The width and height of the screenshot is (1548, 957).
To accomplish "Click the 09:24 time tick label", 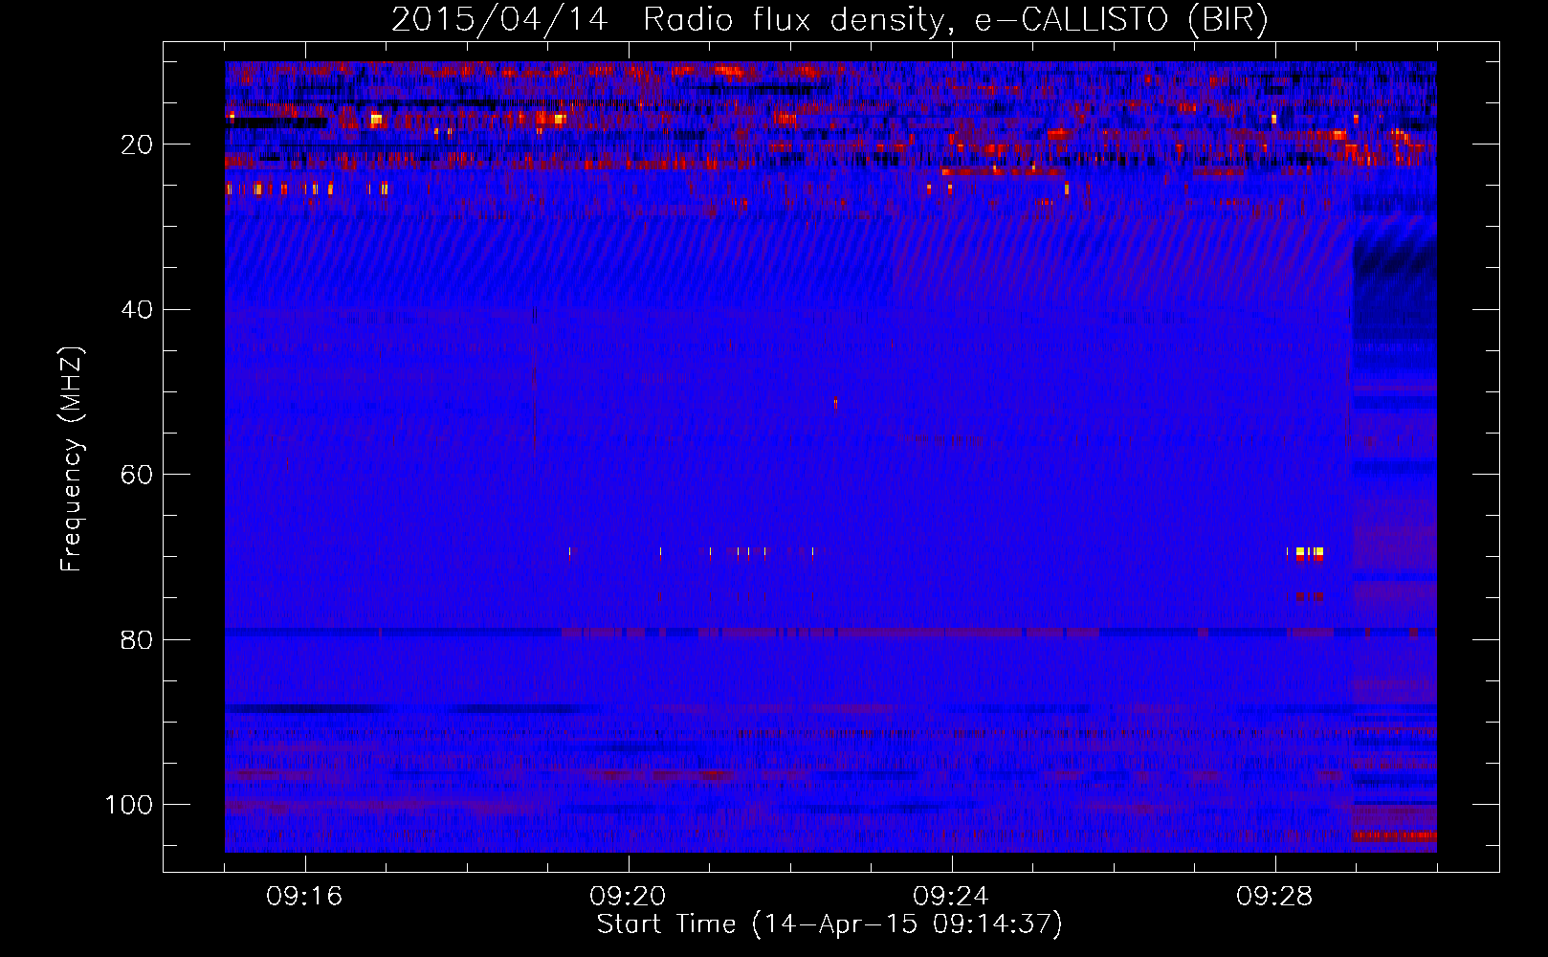I will [x=951, y=897].
